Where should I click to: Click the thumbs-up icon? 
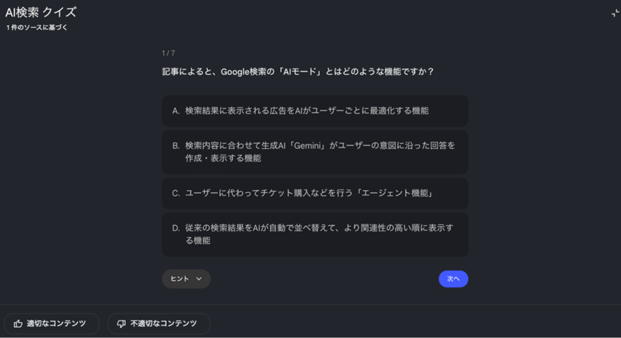click(18, 324)
